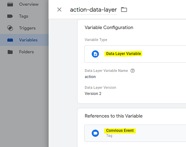Click the Convious Event tag icon

click(95, 133)
